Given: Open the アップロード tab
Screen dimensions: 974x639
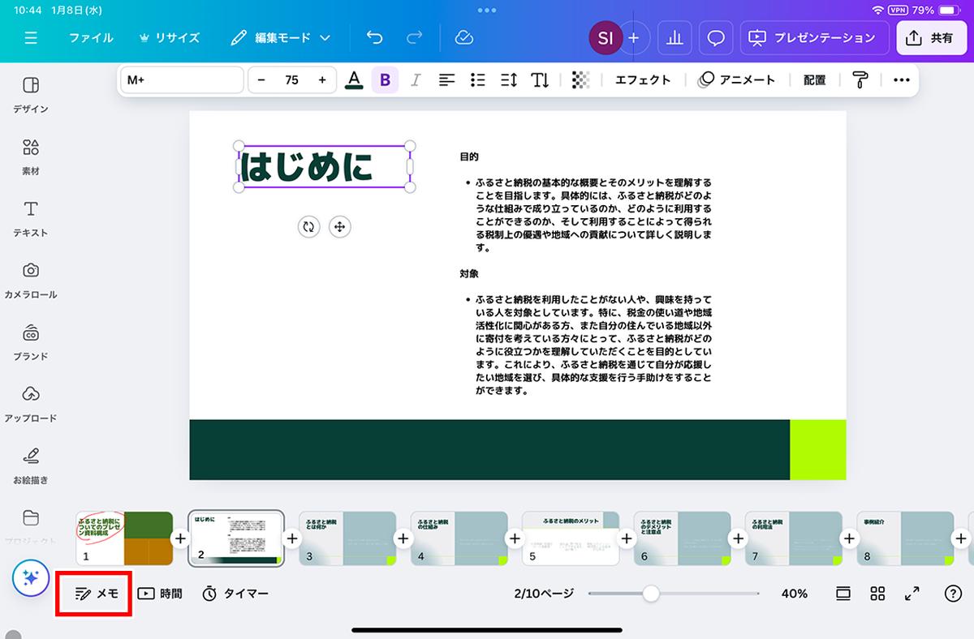Looking at the screenshot, I should [31, 403].
